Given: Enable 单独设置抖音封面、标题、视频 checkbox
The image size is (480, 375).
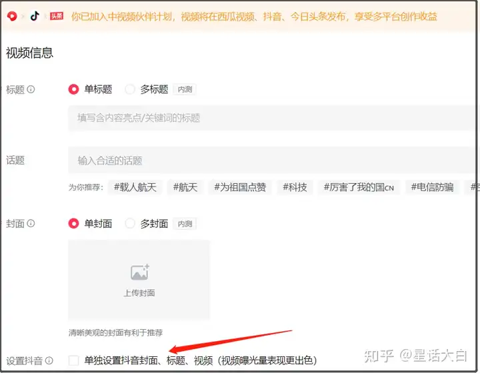Looking at the screenshot, I should 73,360.
